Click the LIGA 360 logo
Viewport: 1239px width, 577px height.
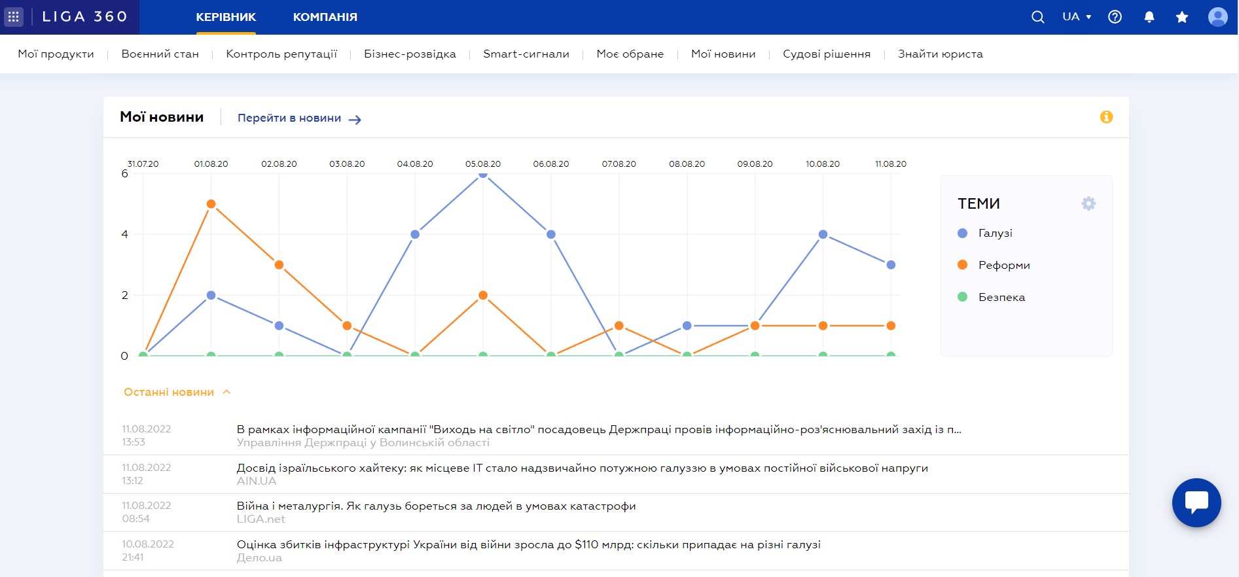85,17
